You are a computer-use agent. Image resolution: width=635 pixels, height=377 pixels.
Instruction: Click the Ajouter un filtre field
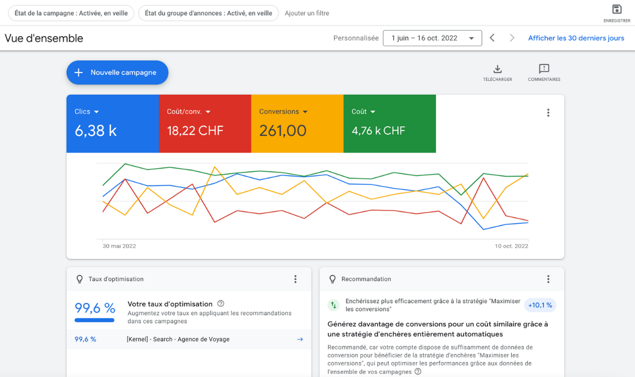point(307,13)
